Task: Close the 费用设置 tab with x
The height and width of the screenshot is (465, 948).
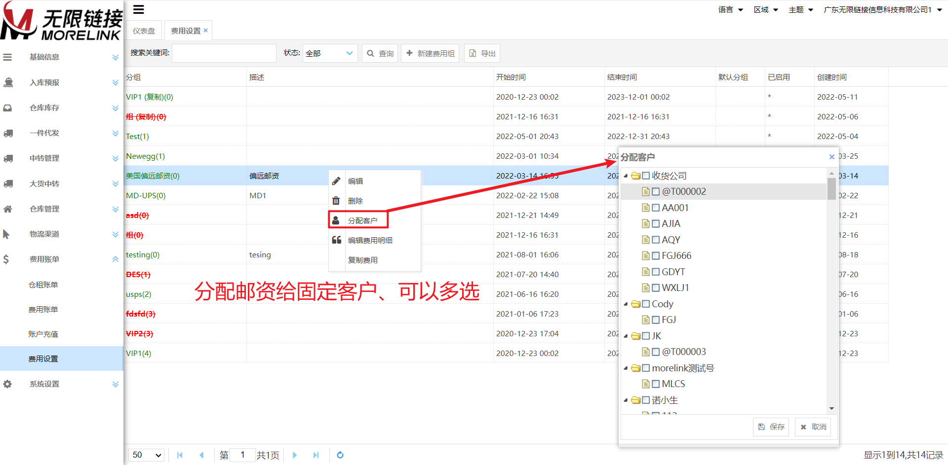Action: click(x=206, y=31)
